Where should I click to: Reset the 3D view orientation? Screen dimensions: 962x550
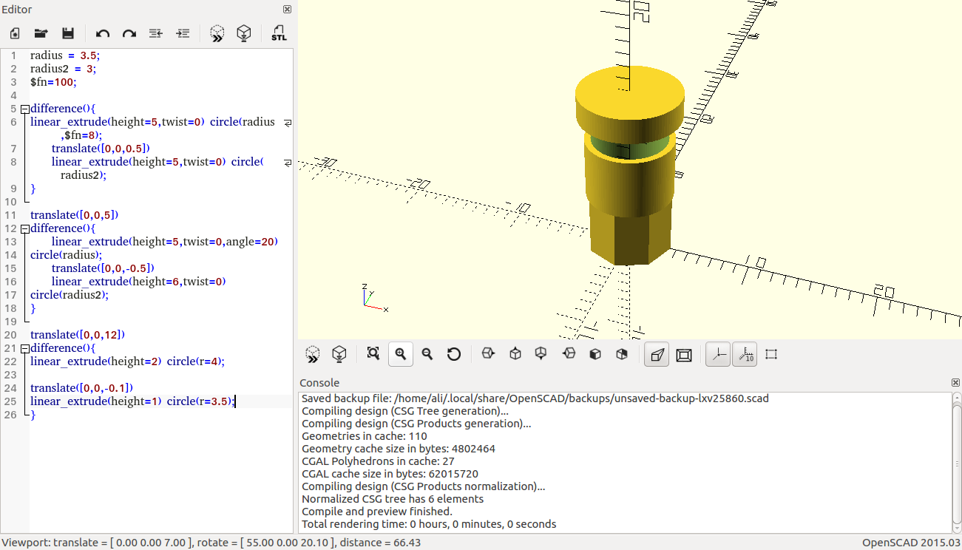(454, 354)
